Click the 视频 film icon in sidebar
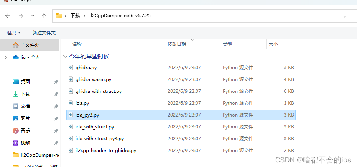Image resolution: width=357 pixels, height=167 pixels. pos(15,143)
